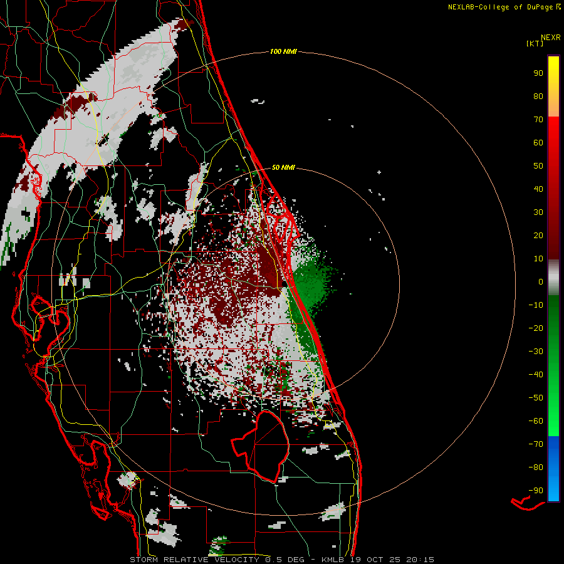Click the 40 value on the velocity scale
The image size is (564, 564).
pos(538,189)
